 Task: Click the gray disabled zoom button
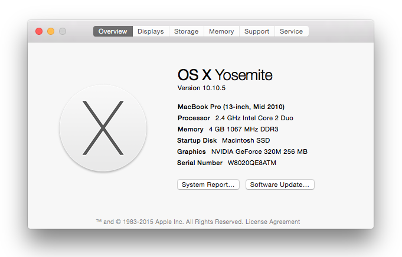[x=63, y=31]
